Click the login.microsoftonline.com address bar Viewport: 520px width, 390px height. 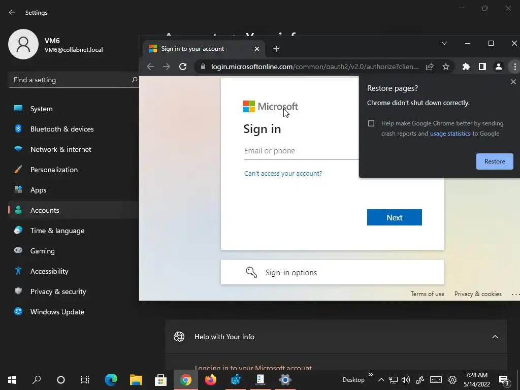coord(314,67)
